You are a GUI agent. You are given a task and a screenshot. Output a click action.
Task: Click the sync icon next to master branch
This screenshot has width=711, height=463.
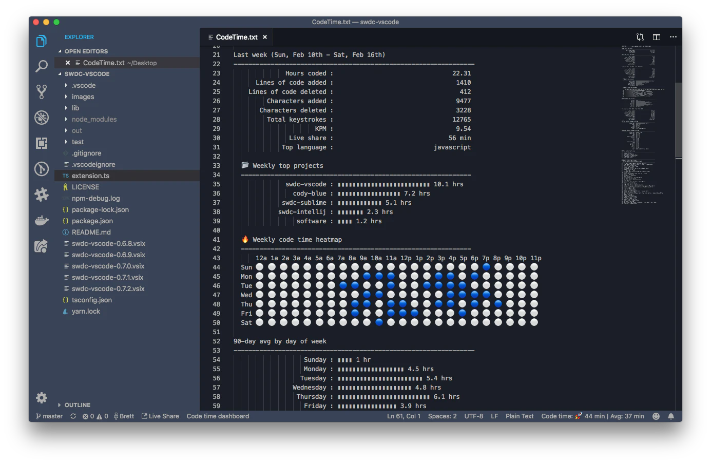[72, 416]
